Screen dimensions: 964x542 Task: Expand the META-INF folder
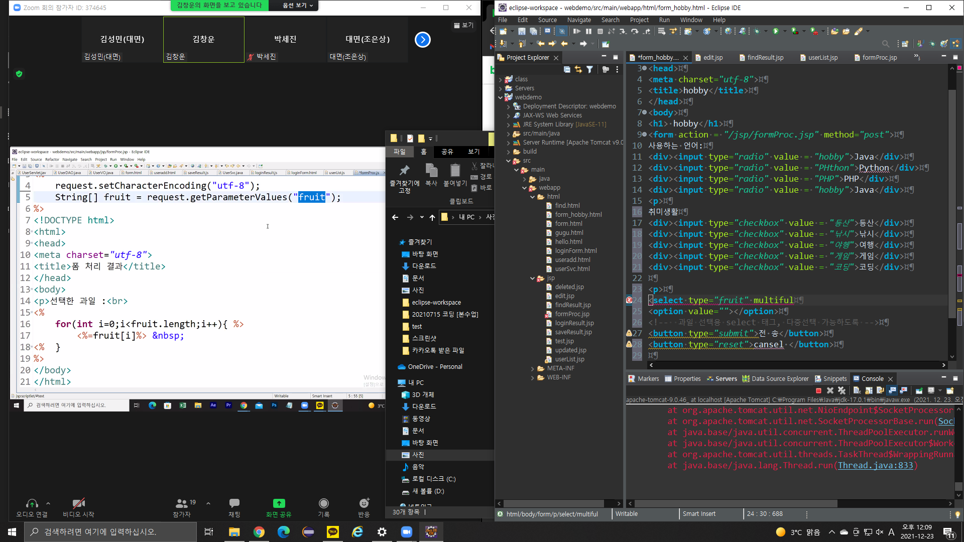point(533,368)
